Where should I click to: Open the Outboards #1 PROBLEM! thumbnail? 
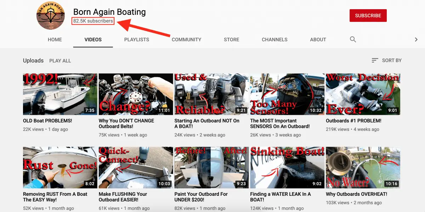363,94
